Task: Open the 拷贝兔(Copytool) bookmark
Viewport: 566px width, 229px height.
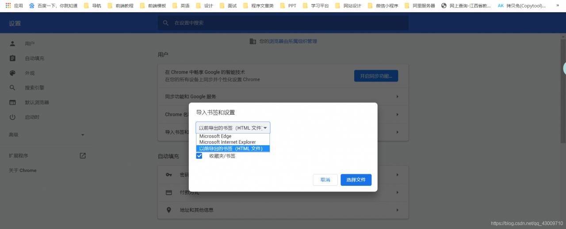Action: tap(521, 6)
